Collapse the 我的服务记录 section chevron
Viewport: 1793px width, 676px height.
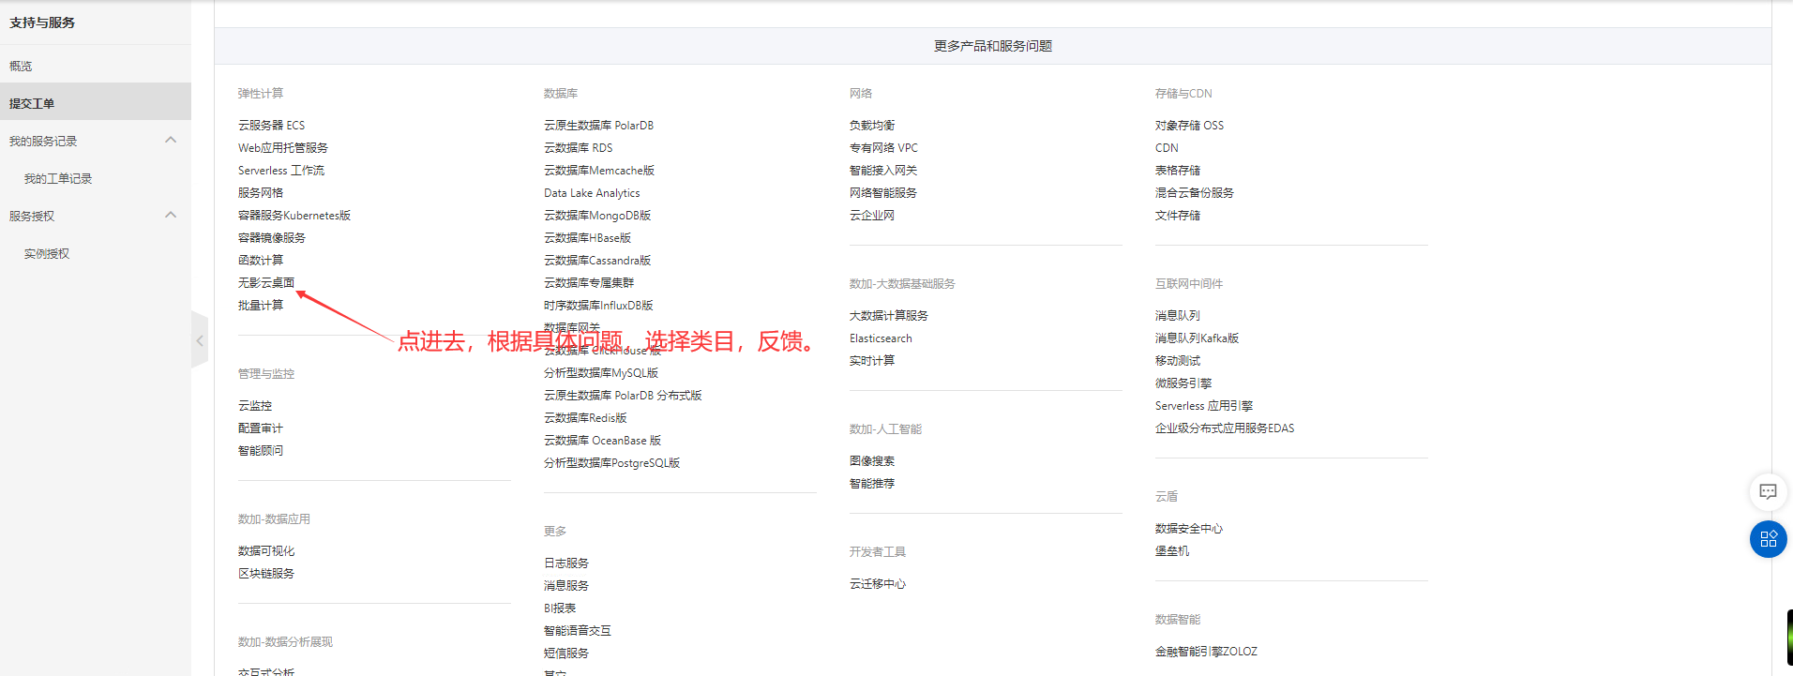coord(171,140)
